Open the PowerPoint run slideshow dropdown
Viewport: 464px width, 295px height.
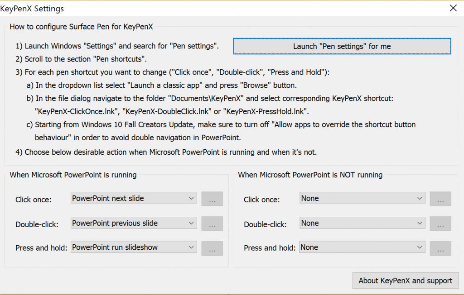[134, 247]
